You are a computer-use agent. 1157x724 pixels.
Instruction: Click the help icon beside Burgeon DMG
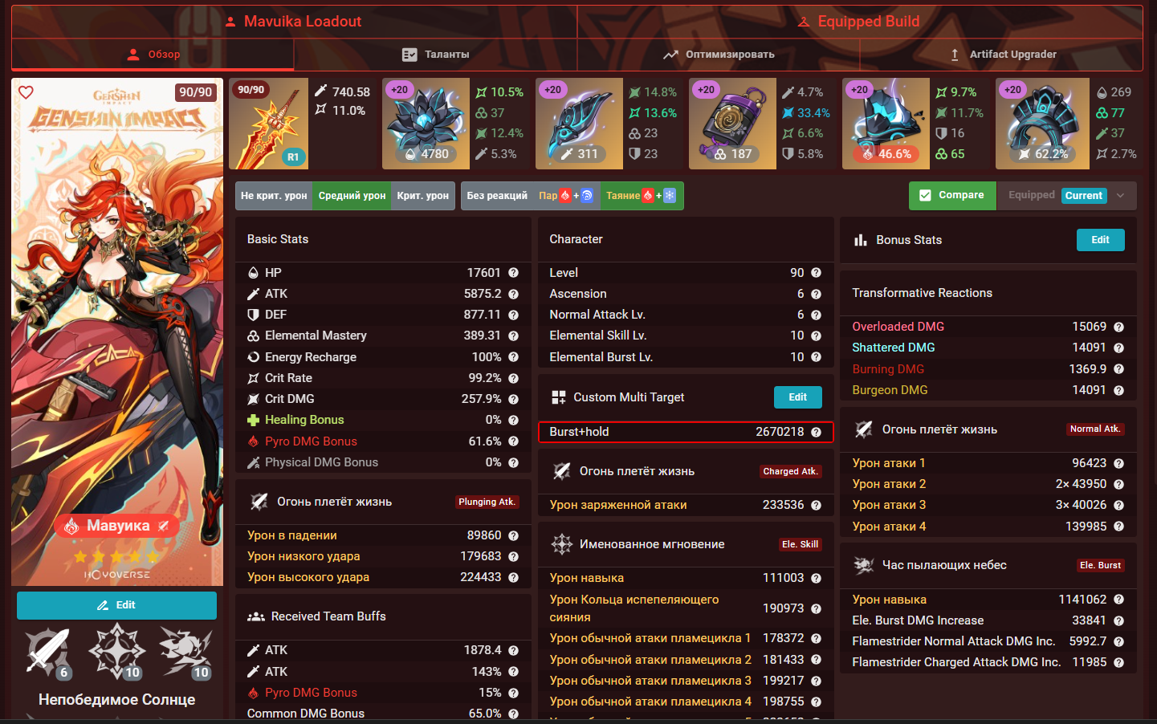pyautogui.click(x=1118, y=390)
